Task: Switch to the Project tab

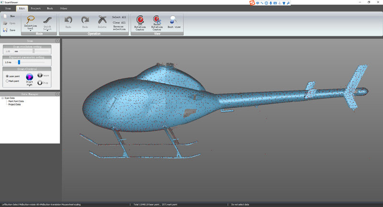Action: click(x=36, y=9)
